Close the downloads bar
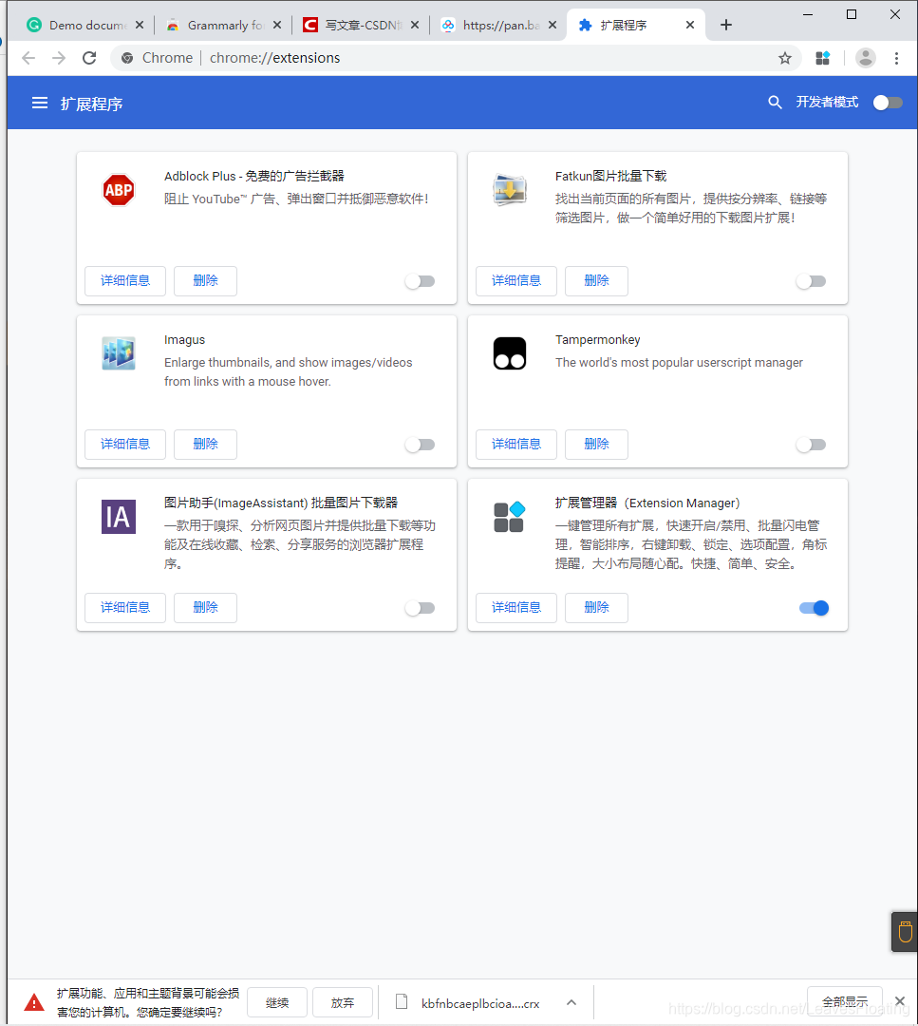 pyautogui.click(x=900, y=1001)
